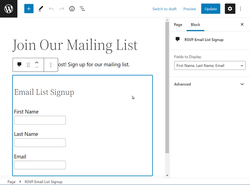
Task: Switch to the Page tab
Action: 178,25
